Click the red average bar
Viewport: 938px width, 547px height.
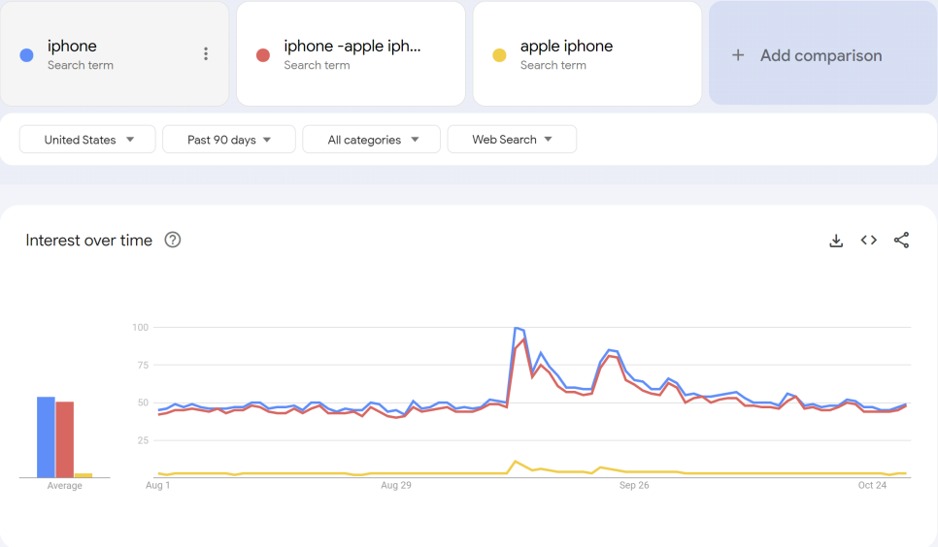click(x=64, y=439)
